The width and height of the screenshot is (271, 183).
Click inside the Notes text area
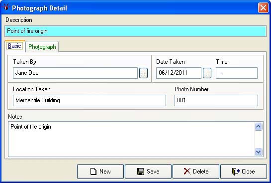click(x=131, y=139)
